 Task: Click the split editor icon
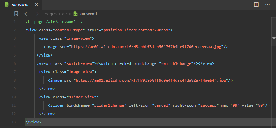(x=256, y=5)
